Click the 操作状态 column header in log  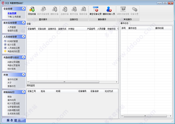(141, 28)
